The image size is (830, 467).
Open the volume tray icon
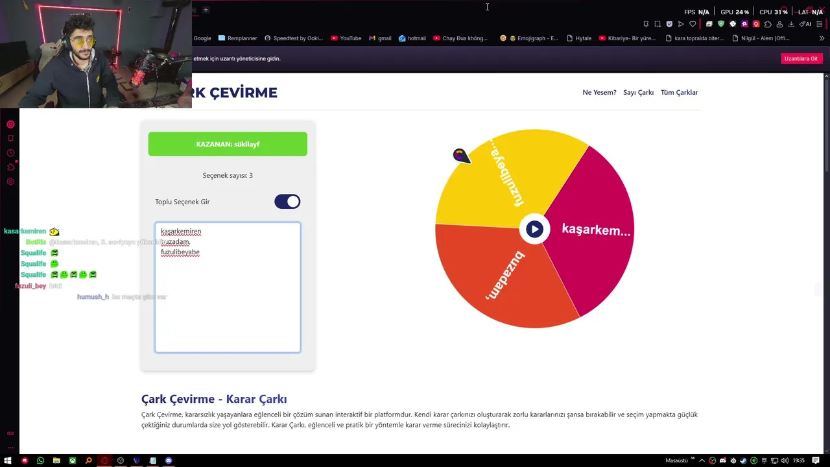(x=785, y=461)
